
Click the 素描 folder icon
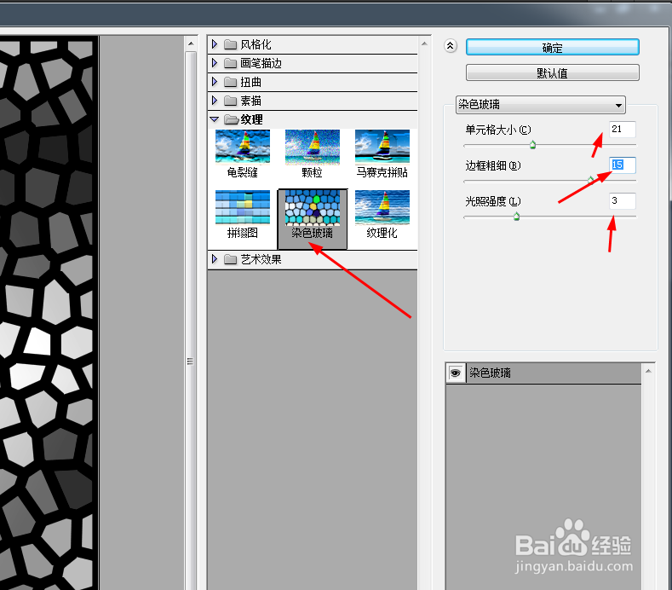click(230, 101)
